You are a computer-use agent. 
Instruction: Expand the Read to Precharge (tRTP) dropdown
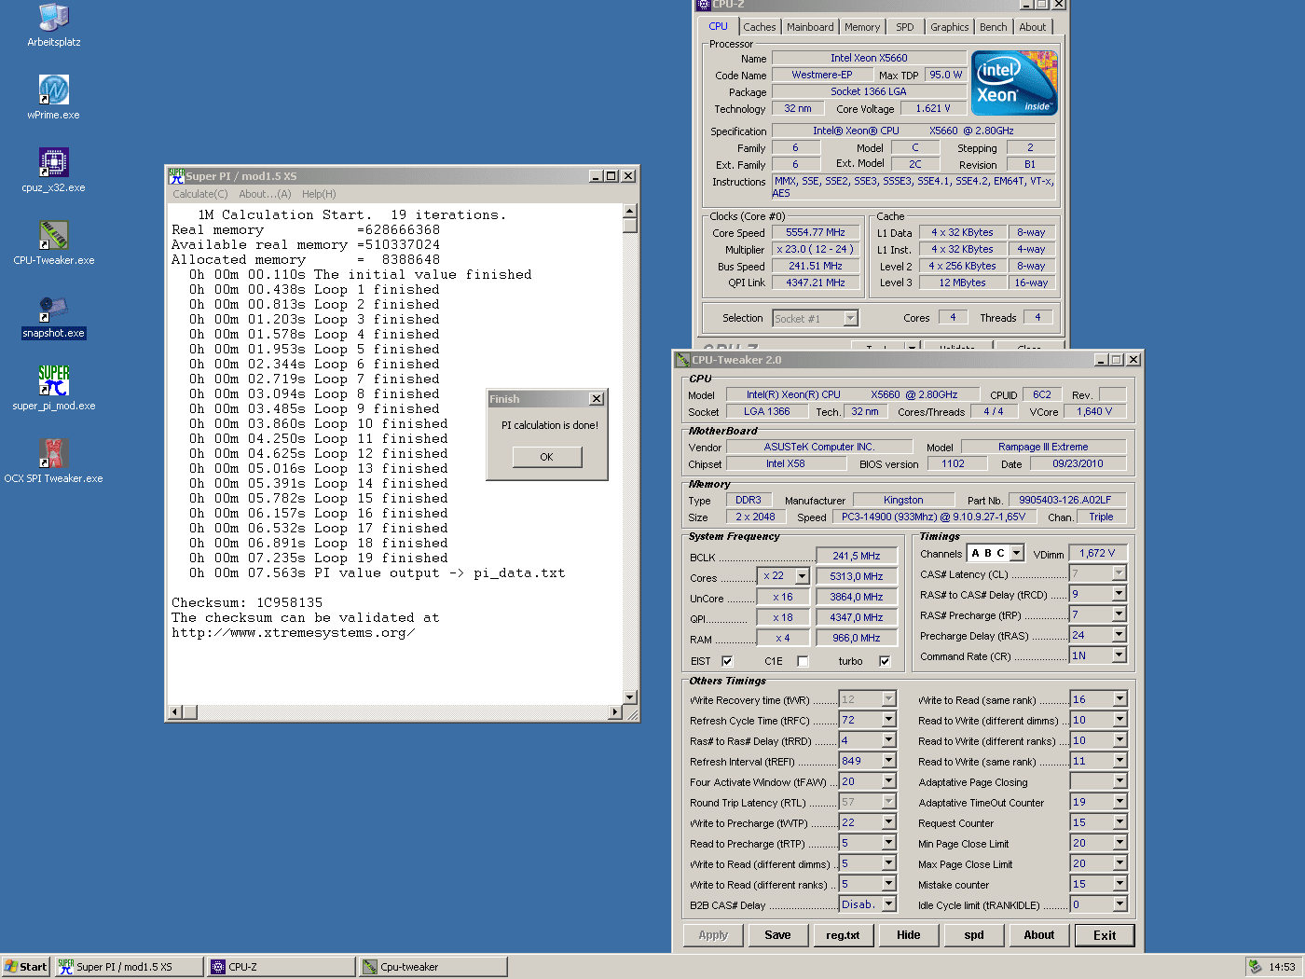click(889, 843)
